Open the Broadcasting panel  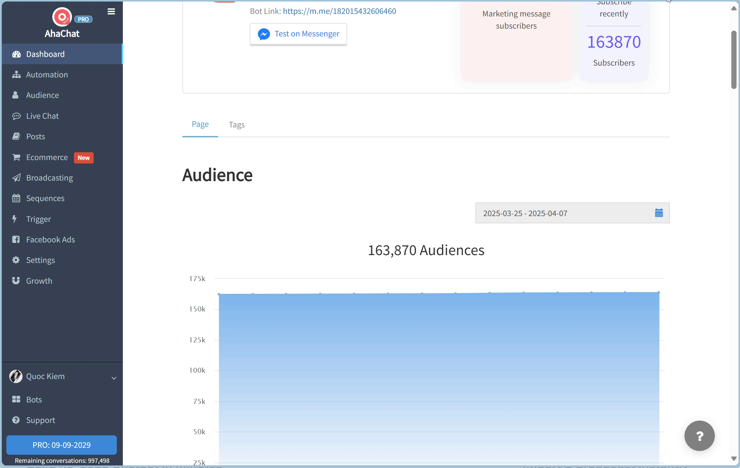pyautogui.click(x=49, y=178)
